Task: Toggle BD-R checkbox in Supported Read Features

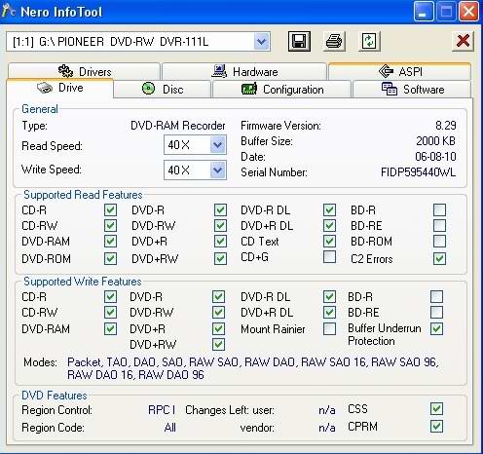Action: point(439,209)
